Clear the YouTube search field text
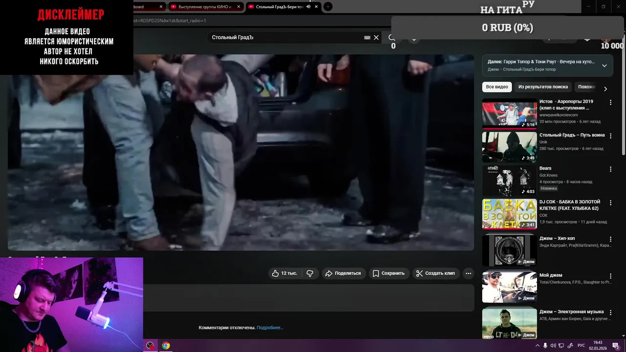 pos(376,38)
